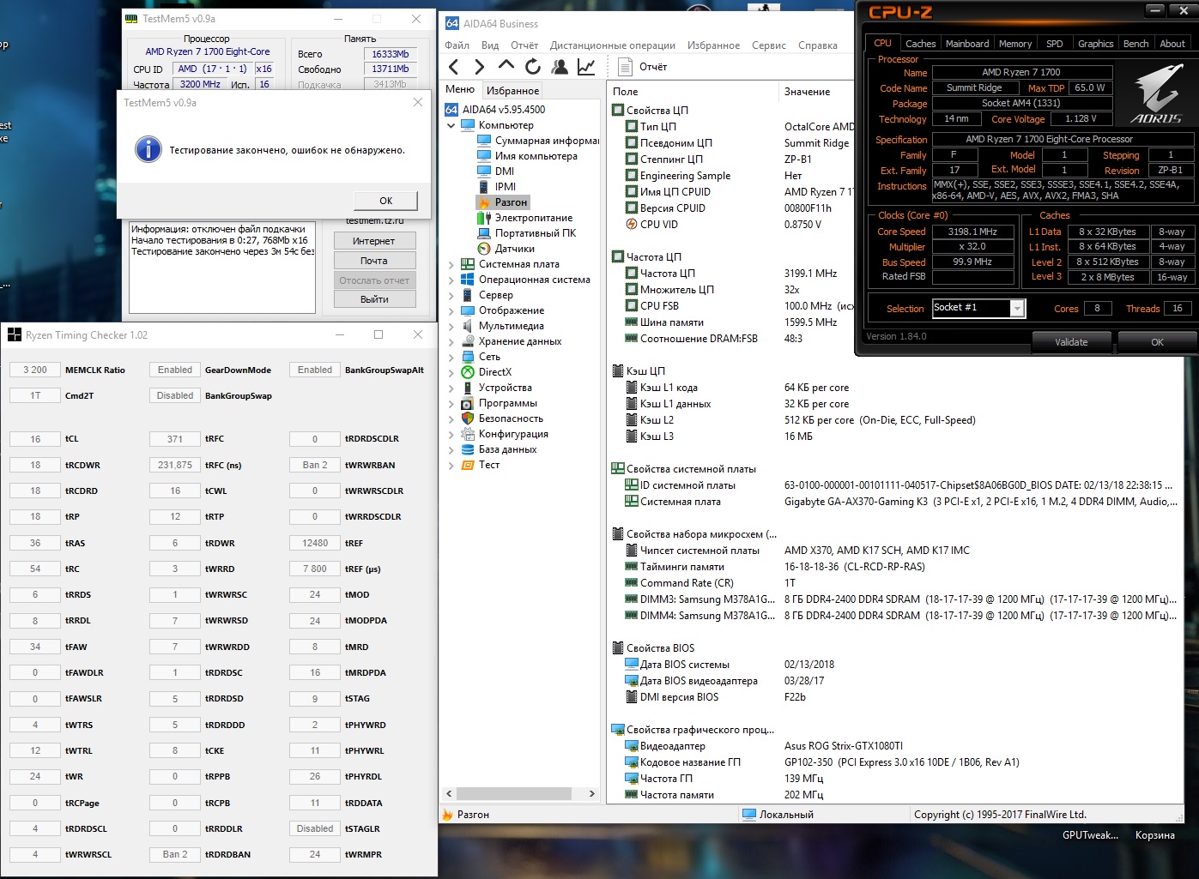Open Датчики sensors entry in the tree
The height and width of the screenshot is (879, 1199).
click(x=506, y=249)
